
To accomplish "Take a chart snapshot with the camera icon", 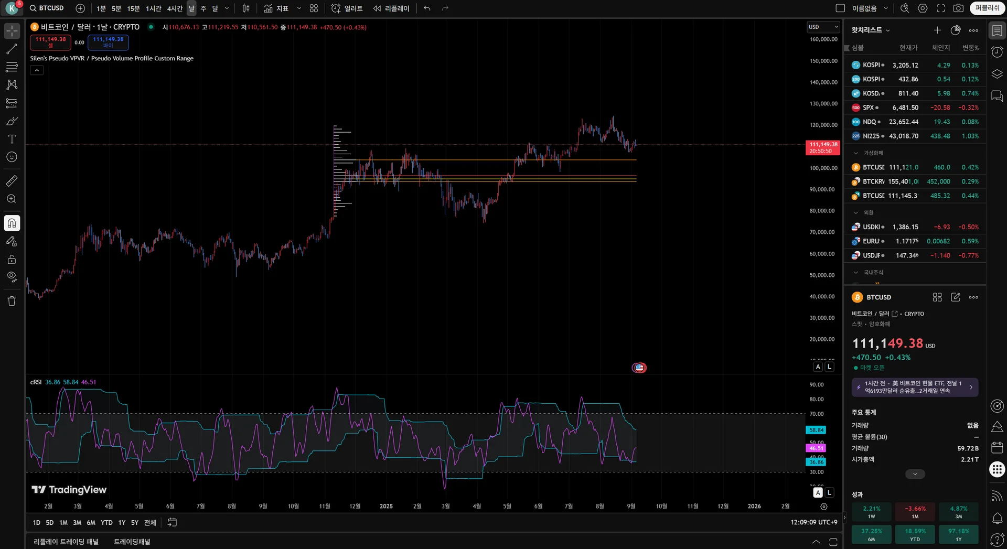I will click(958, 8).
